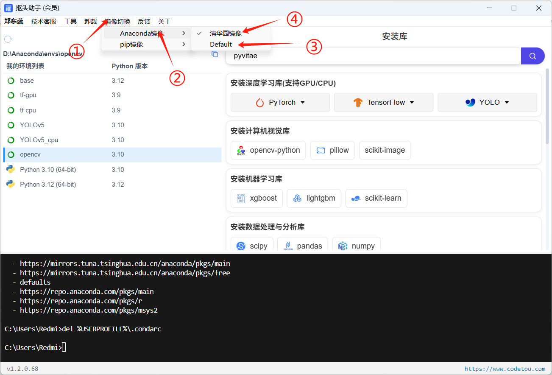552x375 pixels.
Task: Install the pillow library
Action: tap(332, 150)
